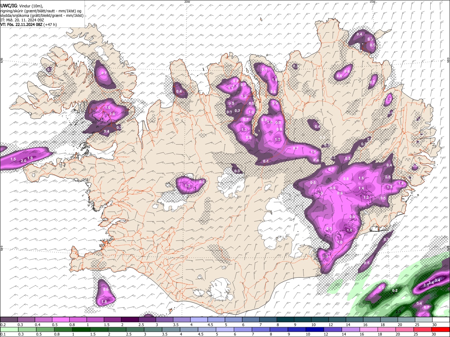Click the 'slydda/snjókoma' legend description line
The image size is (450, 337).
42,15
